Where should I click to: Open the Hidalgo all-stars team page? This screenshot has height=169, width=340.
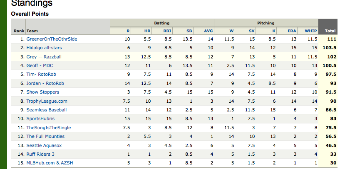(x=44, y=48)
